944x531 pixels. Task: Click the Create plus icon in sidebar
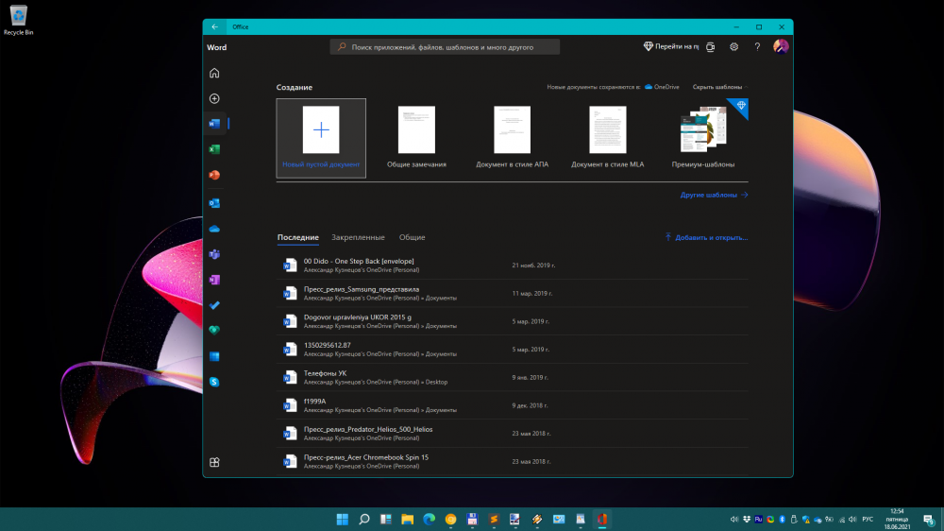(214, 98)
